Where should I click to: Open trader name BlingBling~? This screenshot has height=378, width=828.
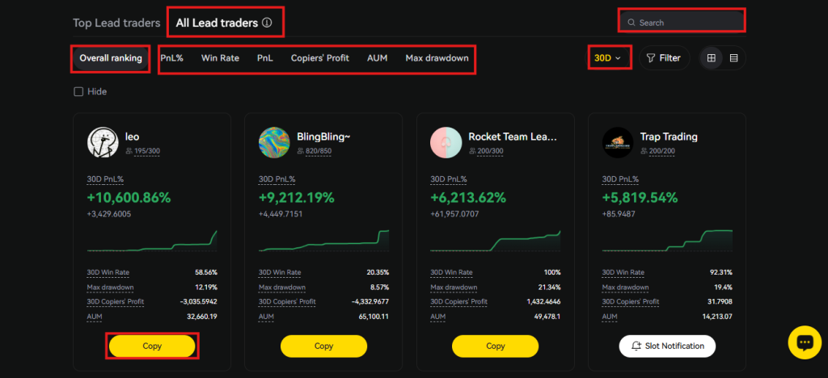pyautogui.click(x=323, y=137)
